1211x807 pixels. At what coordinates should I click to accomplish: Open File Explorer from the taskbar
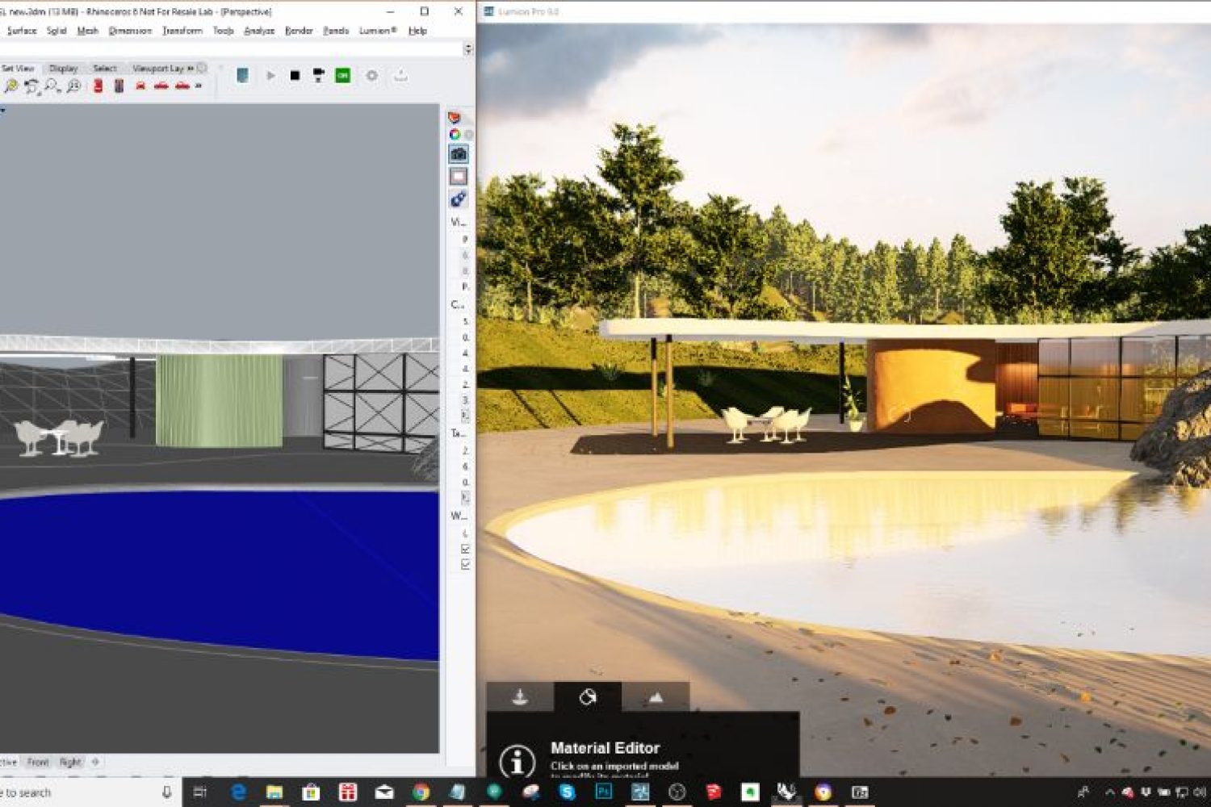(274, 792)
